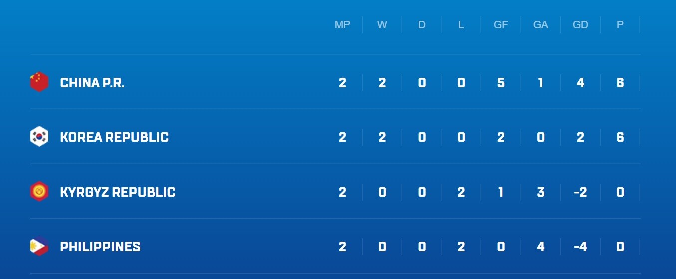Click the Philippines flag icon
This screenshot has height=279, width=676.
pos(39,246)
